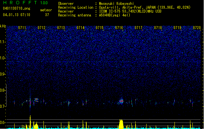
Task: Select the version number 1.0.0
Action: coord(44,3)
